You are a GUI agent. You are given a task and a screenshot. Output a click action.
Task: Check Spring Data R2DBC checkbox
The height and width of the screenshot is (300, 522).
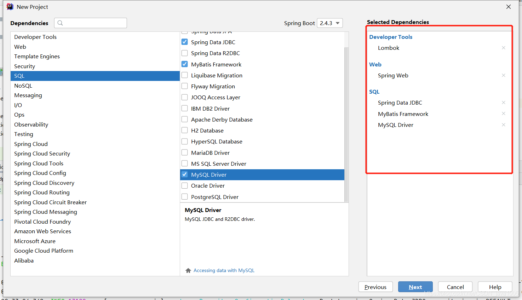click(185, 53)
